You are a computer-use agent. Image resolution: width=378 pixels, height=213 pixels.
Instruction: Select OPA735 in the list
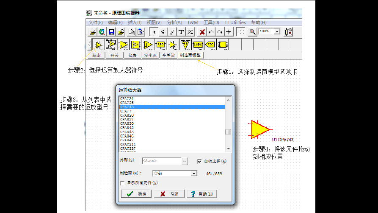point(172,103)
